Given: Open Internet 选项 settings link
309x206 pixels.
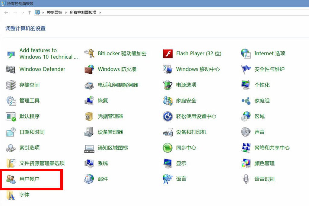Looking at the screenshot, I should coord(270,53).
